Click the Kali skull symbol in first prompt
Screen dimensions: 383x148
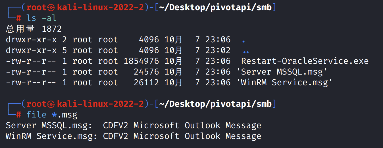pyautogui.click(x=51, y=8)
